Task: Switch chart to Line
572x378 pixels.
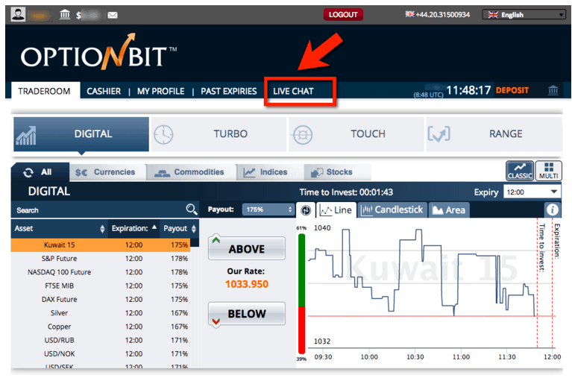Action: 336,210
